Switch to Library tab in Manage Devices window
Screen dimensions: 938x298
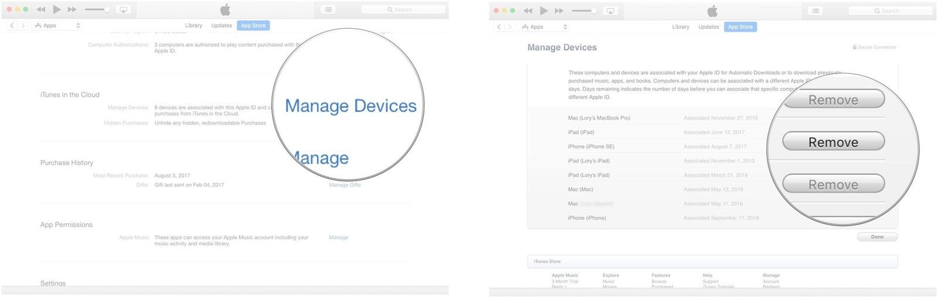point(681,27)
